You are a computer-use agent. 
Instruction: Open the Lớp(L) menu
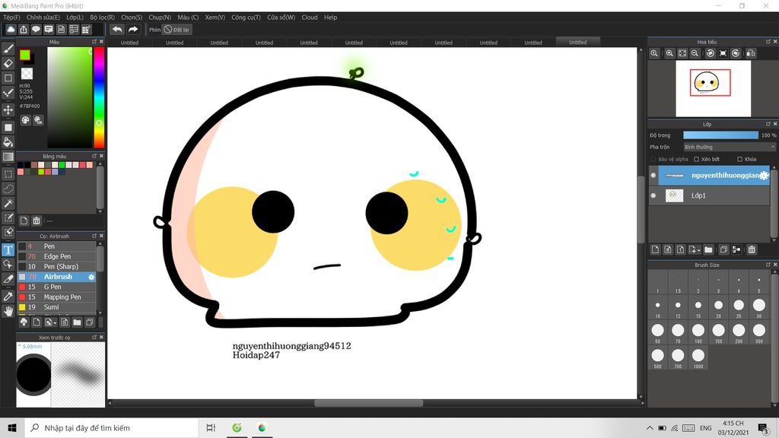75,17
